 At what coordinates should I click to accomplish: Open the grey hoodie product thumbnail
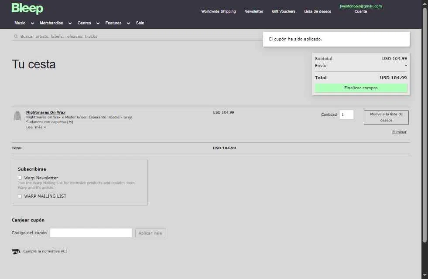(x=17, y=116)
